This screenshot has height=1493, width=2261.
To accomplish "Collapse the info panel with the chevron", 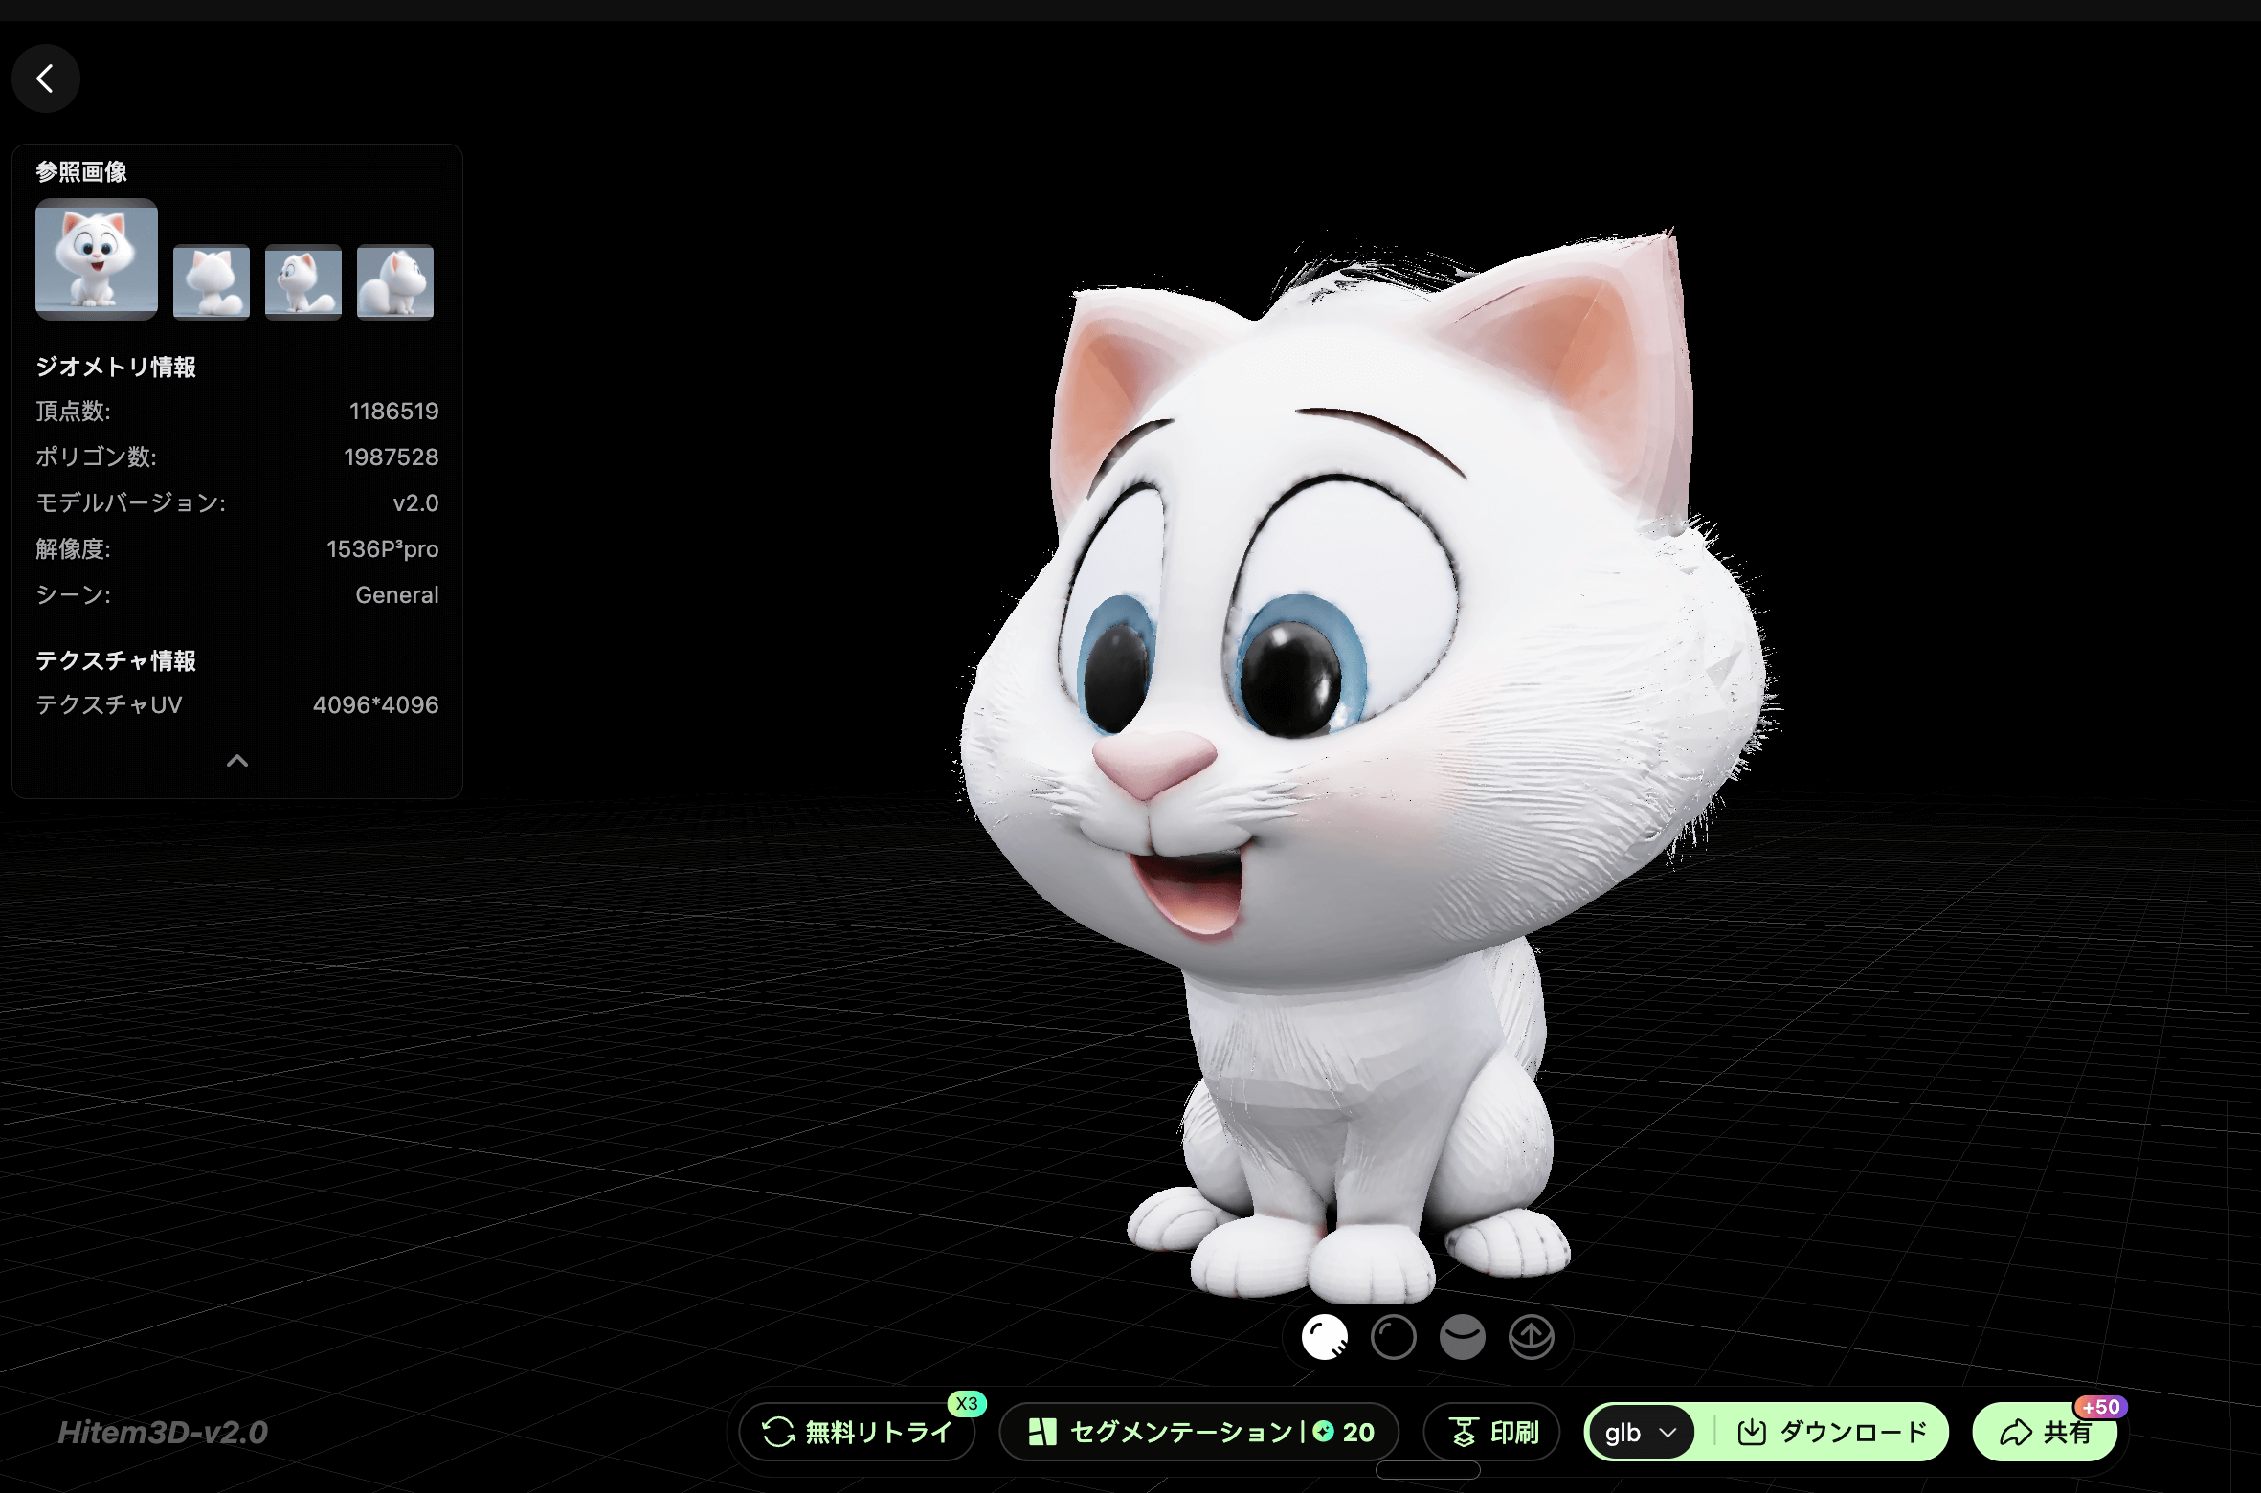I will pos(237,761).
